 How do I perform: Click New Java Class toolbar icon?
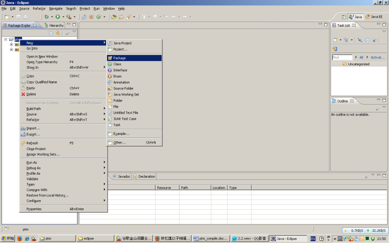99,16
